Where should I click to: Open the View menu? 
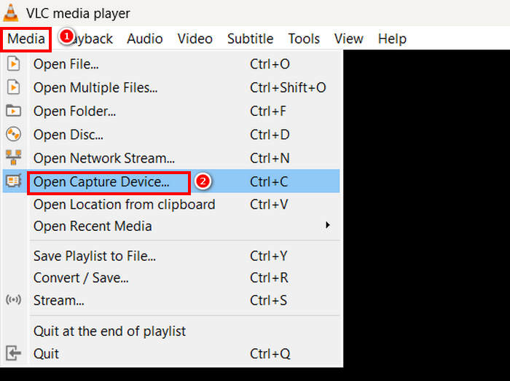[x=349, y=39]
